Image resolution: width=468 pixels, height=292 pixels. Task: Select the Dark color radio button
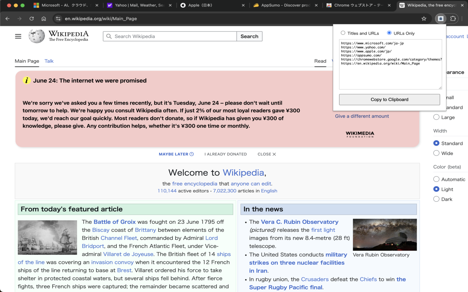(x=436, y=199)
